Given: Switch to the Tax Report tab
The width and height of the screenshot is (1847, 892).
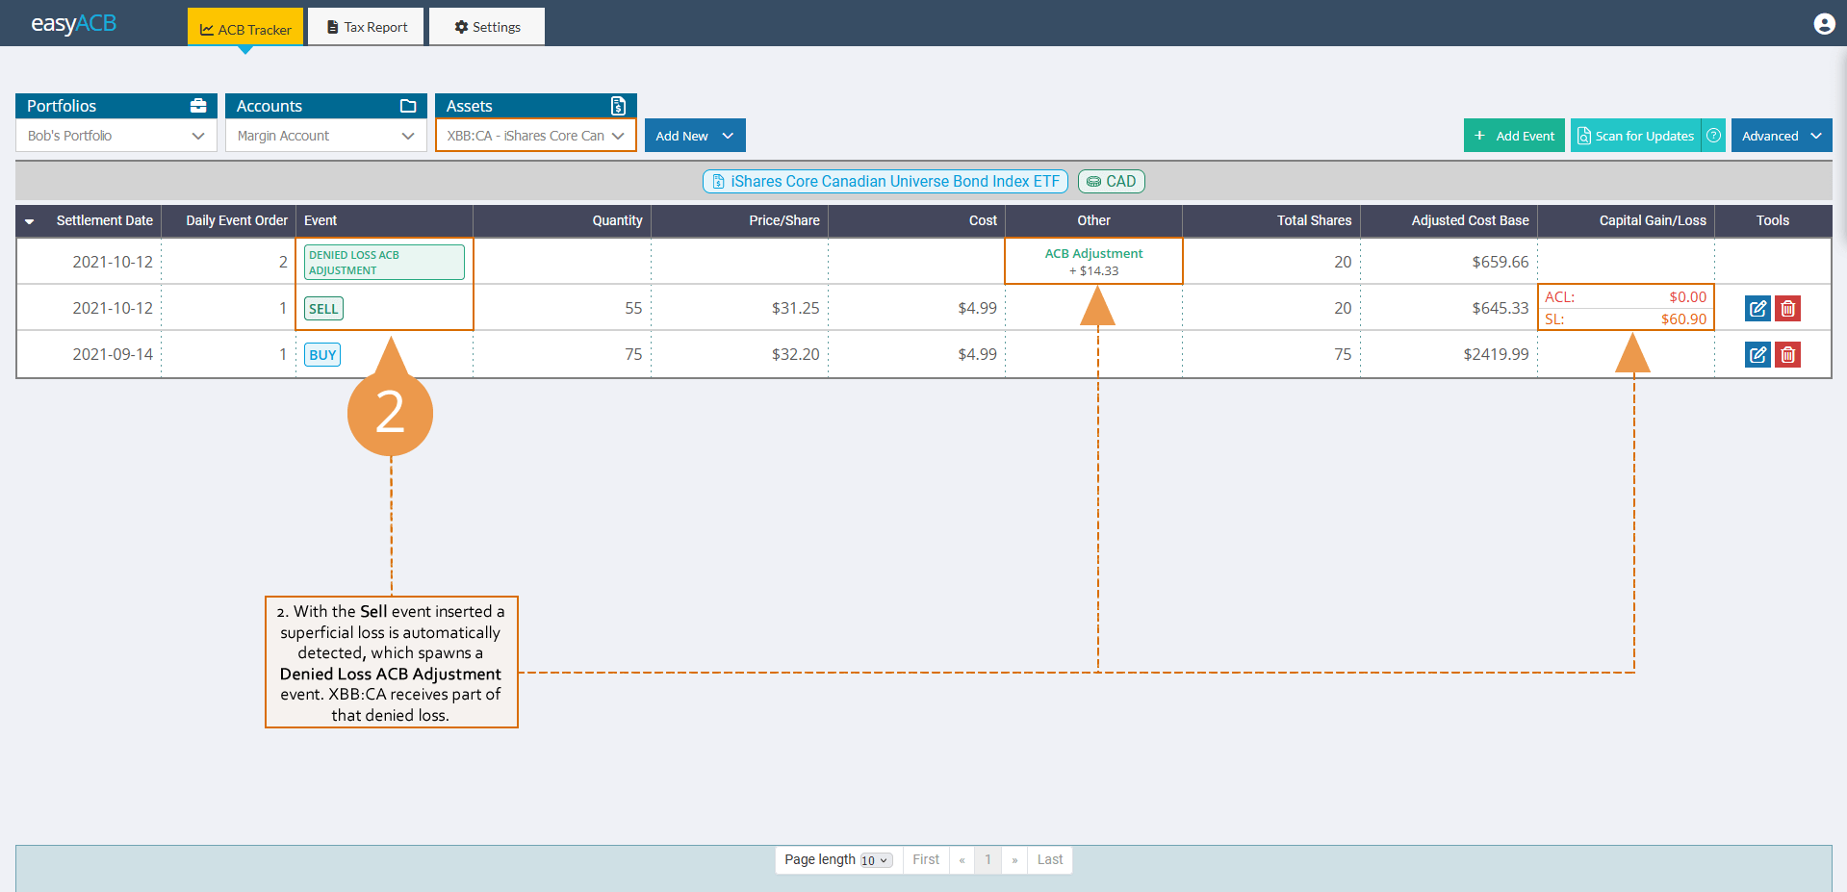Looking at the screenshot, I should click(x=366, y=26).
